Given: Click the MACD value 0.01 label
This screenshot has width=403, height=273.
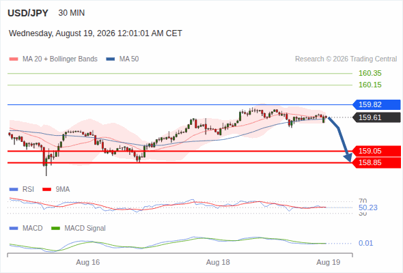Looking at the screenshot, I should click(365, 243).
